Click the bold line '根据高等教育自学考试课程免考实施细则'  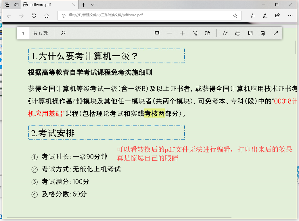click(90, 72)
